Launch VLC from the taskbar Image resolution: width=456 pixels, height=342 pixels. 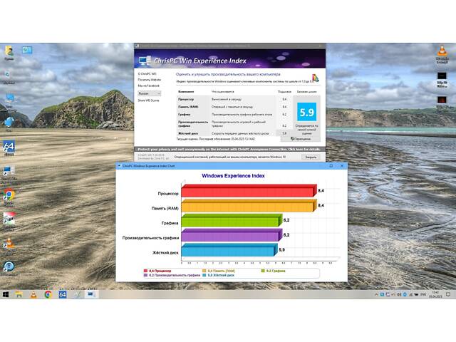click(x=33, y=294)
